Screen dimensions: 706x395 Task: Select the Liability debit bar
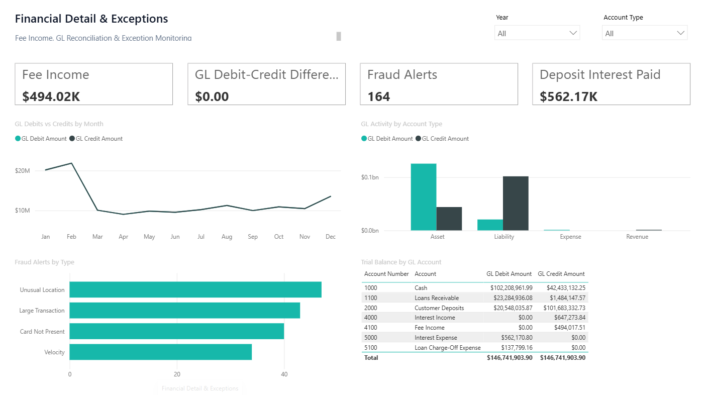click(x=490, y=225)
